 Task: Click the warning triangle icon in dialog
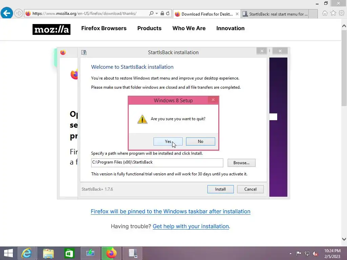coord(142,119)
